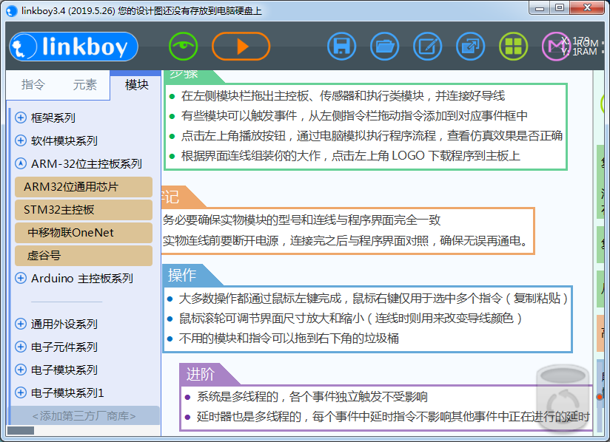The height and width of the screenshot is (442, 610).
Task: Switch to the 元素 tab
Action: coord(84,85)
